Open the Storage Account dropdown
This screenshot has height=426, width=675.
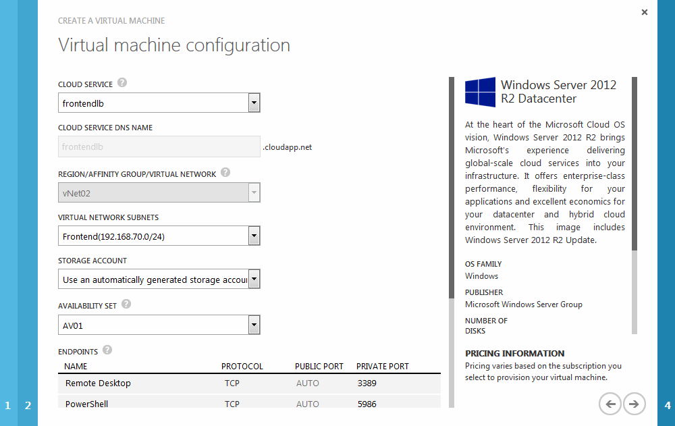click(x=159, y=279)
